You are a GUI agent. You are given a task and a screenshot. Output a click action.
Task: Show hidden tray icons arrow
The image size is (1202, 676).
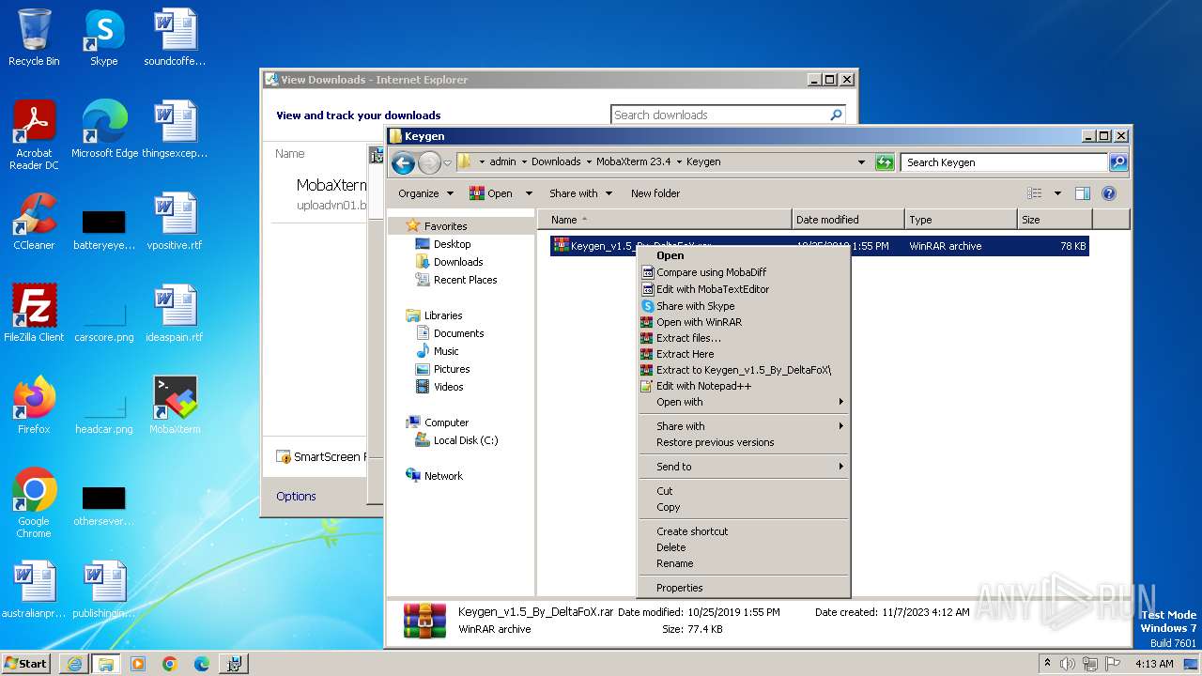(x=1047, y=664)
